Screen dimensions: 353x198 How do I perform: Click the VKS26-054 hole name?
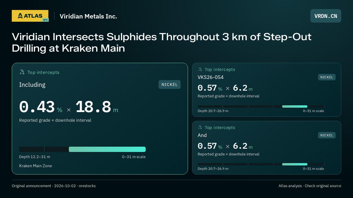point(211,77)
